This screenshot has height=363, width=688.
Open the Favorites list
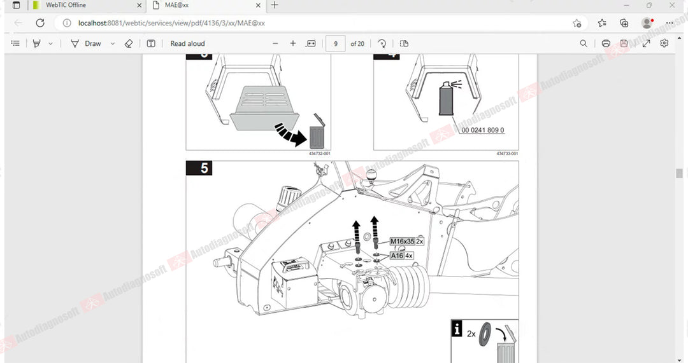pos(602,24)
